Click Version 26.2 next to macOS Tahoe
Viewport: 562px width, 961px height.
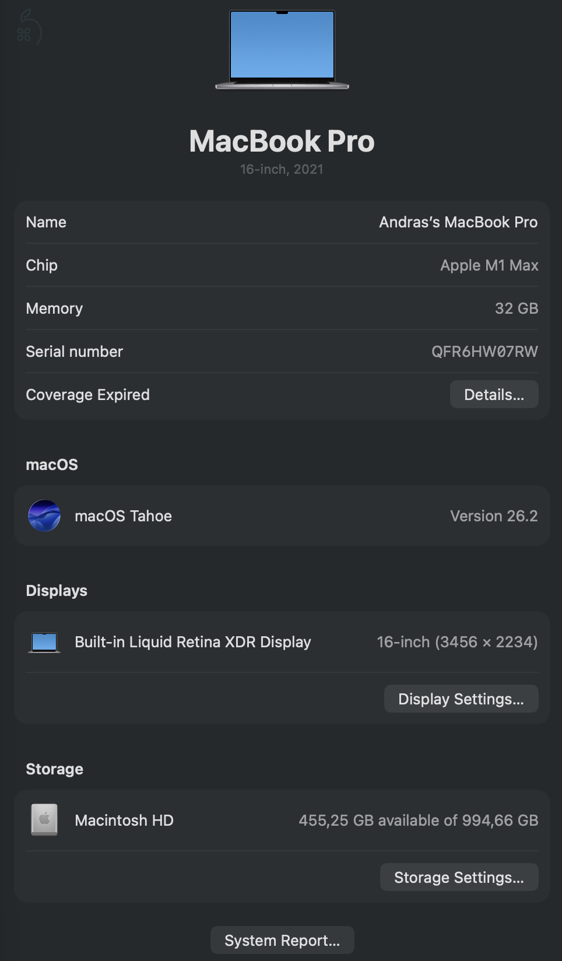(493, 515)
